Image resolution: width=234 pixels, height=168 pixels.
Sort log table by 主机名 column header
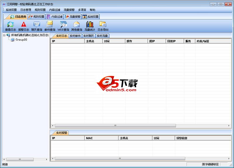coord(94,41)
